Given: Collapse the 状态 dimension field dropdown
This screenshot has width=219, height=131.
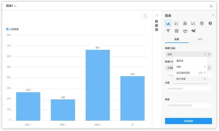Looking at the screenshot, I should pyautogui.click(x=205, y=54).
